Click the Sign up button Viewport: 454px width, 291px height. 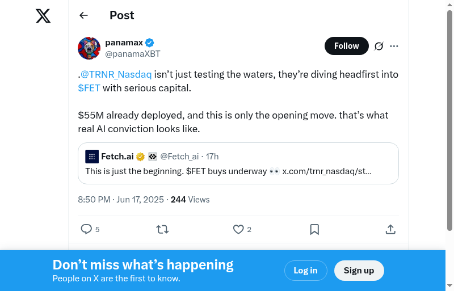(359, 271)
